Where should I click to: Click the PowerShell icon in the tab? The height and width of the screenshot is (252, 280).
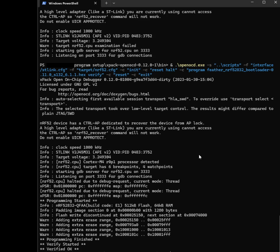click(44, 3)
